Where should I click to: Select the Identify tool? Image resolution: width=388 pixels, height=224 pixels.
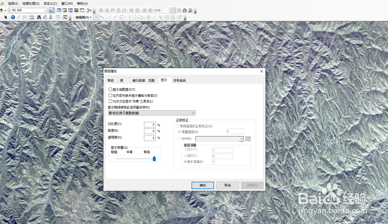13,17
